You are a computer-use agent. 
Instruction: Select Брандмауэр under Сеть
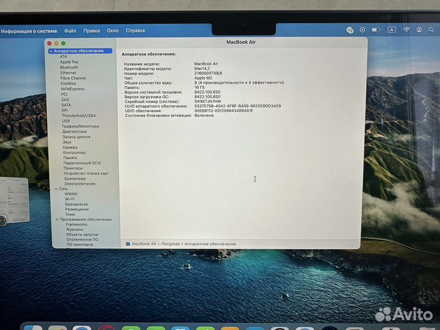tap(76, 204)
